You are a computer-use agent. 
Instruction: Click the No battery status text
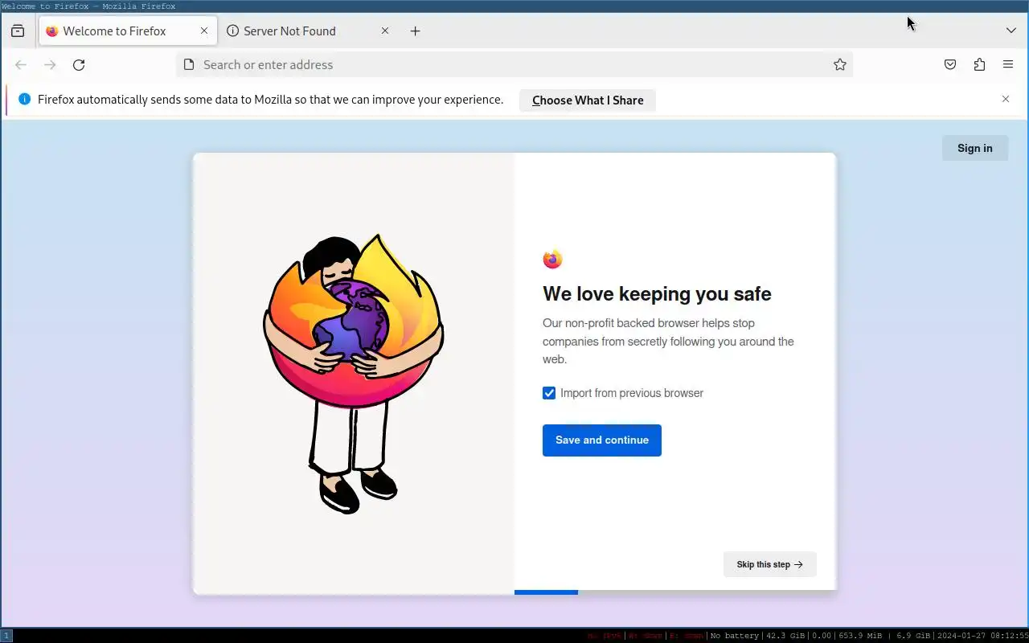[735, 636]
